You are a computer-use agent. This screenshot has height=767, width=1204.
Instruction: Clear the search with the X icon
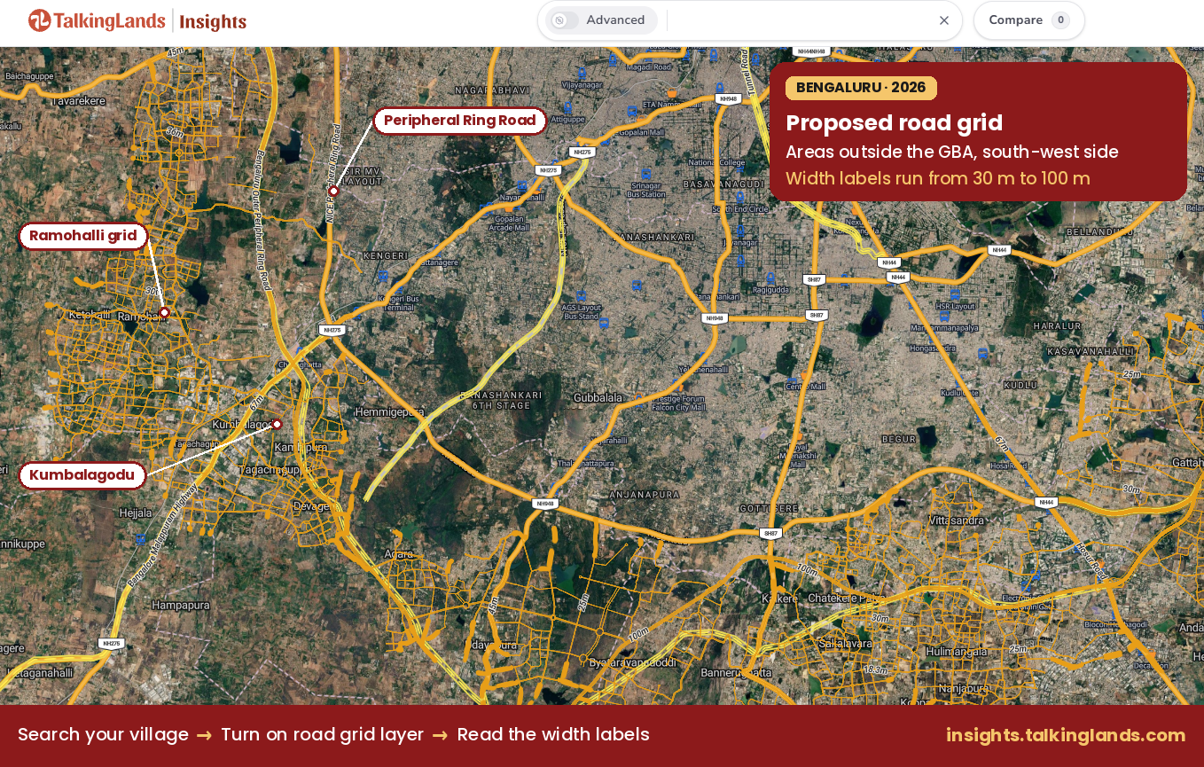point(944,20)
